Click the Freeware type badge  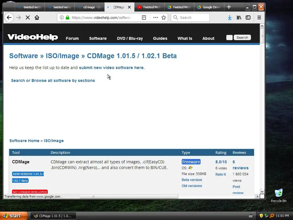coord(191,162)
